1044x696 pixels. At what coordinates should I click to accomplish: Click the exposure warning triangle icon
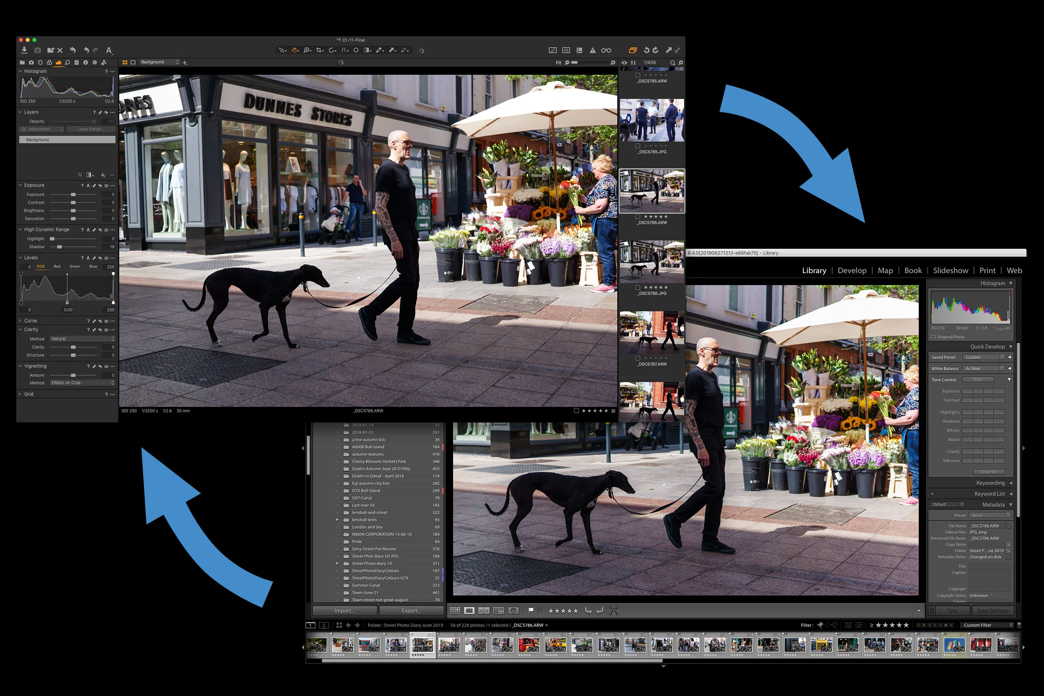[x=593, y=50]
